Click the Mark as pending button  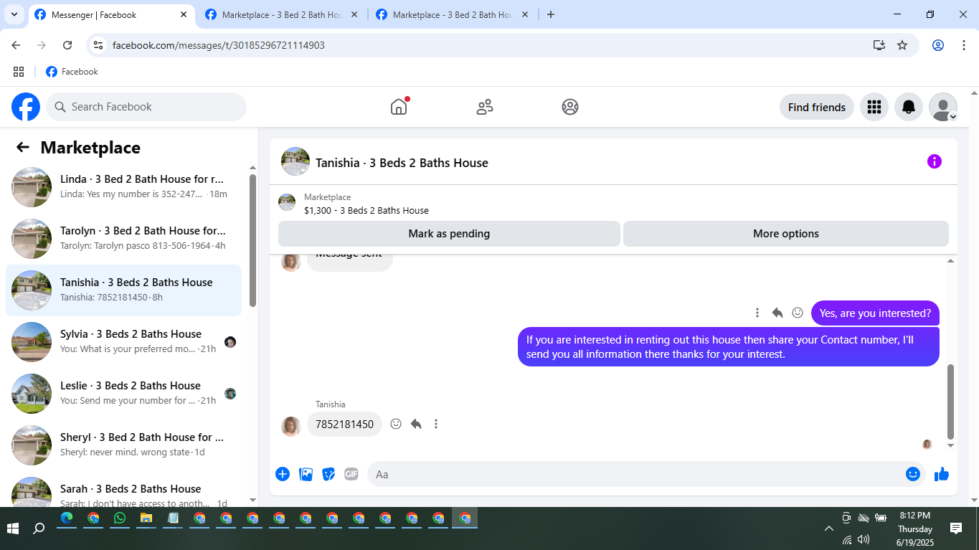point(449,234)
